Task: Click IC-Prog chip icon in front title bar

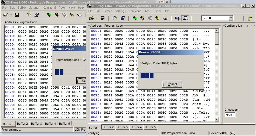Action: (x=89, y=6)
